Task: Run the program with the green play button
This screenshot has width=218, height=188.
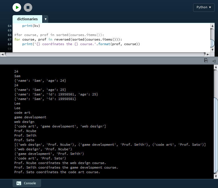Action: (x=17, y=7)
